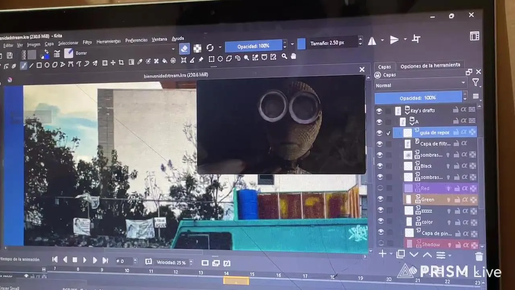Select the pan hand tool

tap(293, 56)
